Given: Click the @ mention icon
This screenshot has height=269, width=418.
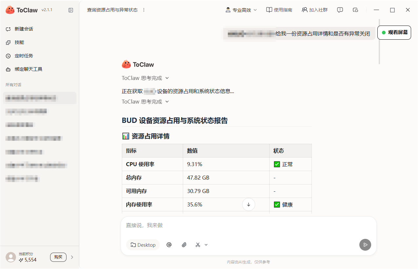Looking at the screenshot, I should click(x=169, y=245).
